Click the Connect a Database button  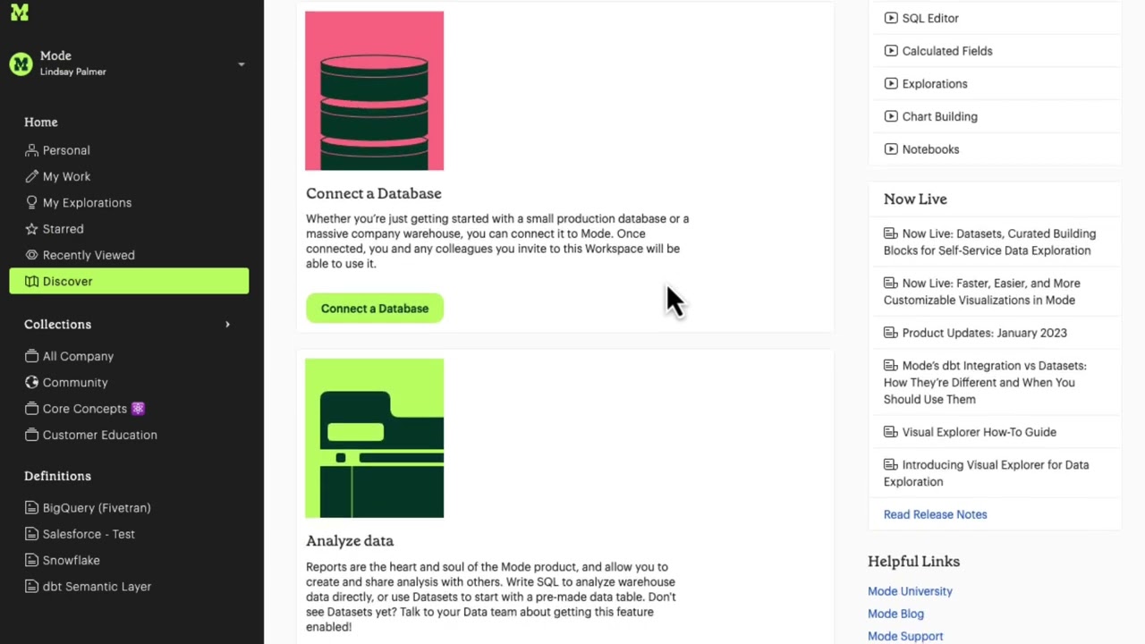coord(375,309)
